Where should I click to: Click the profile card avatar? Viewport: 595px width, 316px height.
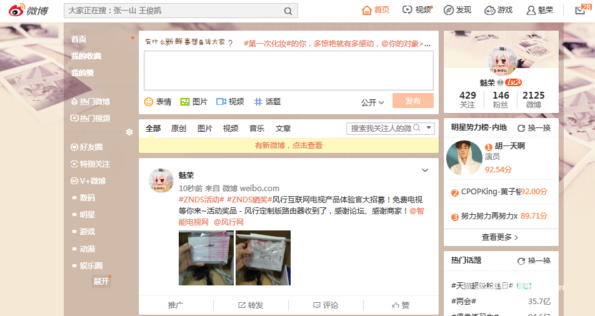pos(501,61)
